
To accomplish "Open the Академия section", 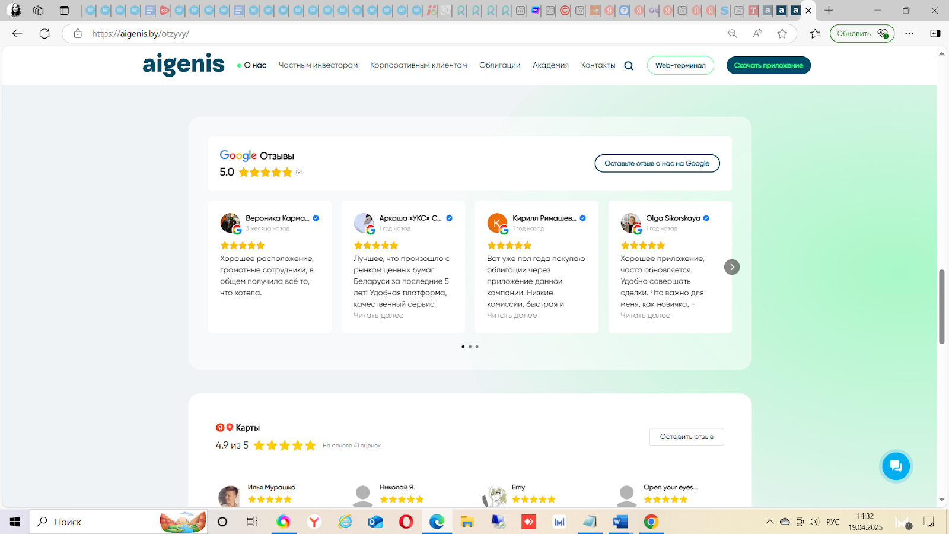I will (x=550, y=65).
